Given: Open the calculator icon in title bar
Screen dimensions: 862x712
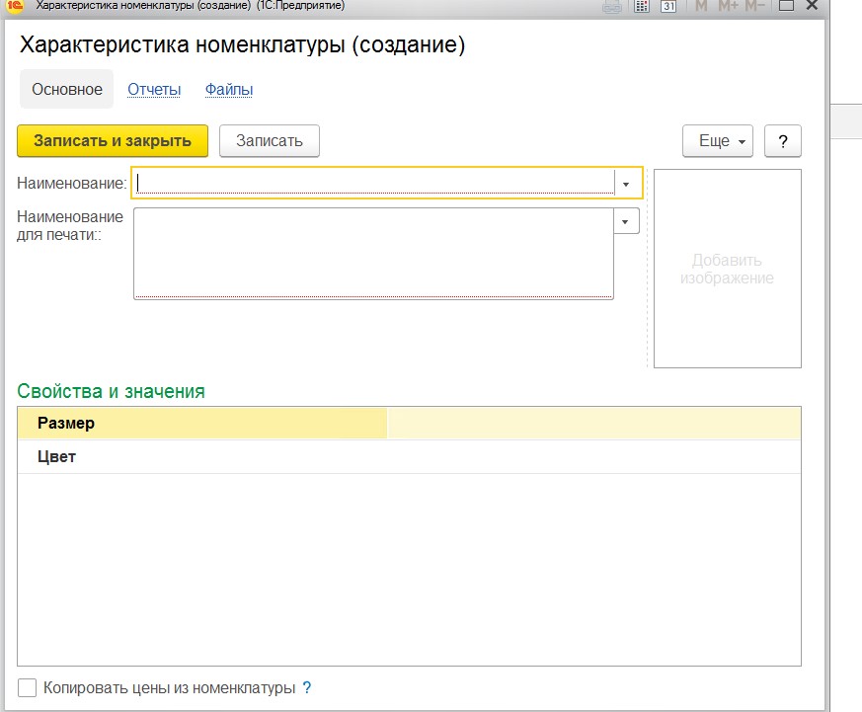Looking at the screenshot, I should coord(641,6).
